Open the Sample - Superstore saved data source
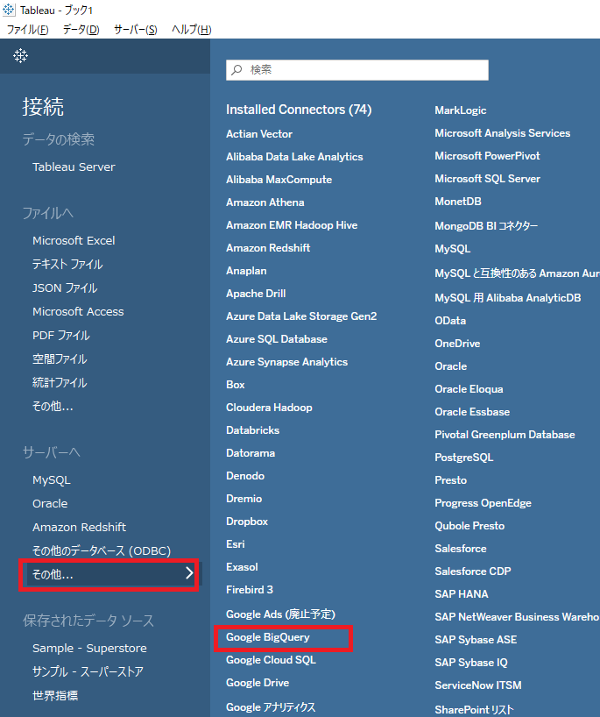Viewport: 600px width, 717px height. click(x=89, y=649)
